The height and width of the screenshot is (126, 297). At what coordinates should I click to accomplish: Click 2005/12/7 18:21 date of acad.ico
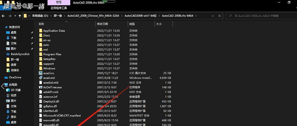[x=107, y=73]
